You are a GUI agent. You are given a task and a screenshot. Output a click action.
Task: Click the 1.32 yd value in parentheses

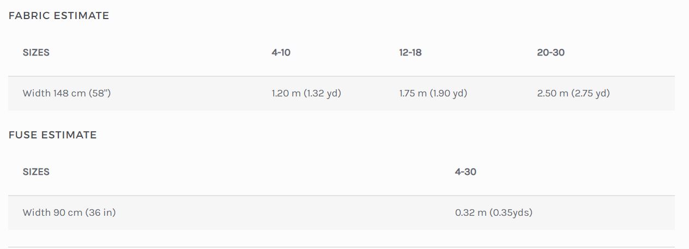coord(323,93)
